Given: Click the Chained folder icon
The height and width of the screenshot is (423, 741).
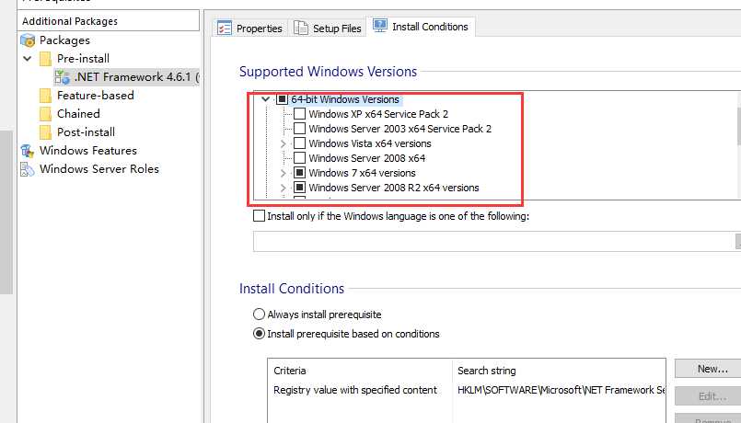Looking at the screenshot, I should point(46,114).
